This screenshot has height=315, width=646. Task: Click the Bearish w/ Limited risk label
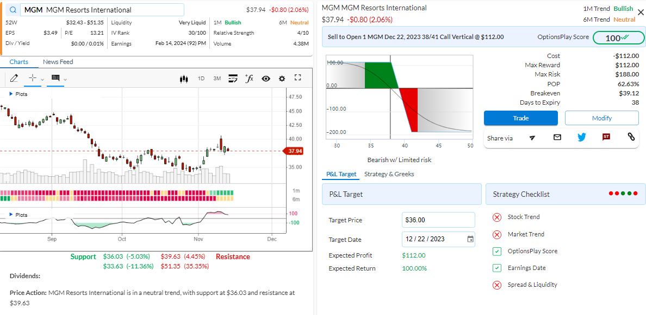(399, 160)
